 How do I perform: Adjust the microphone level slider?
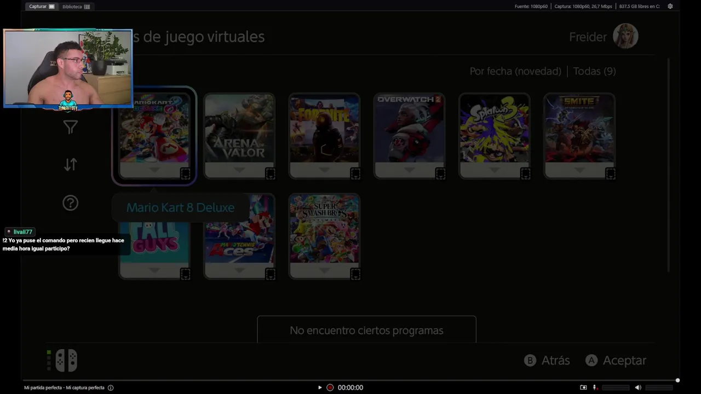click(x=616, y=387)
